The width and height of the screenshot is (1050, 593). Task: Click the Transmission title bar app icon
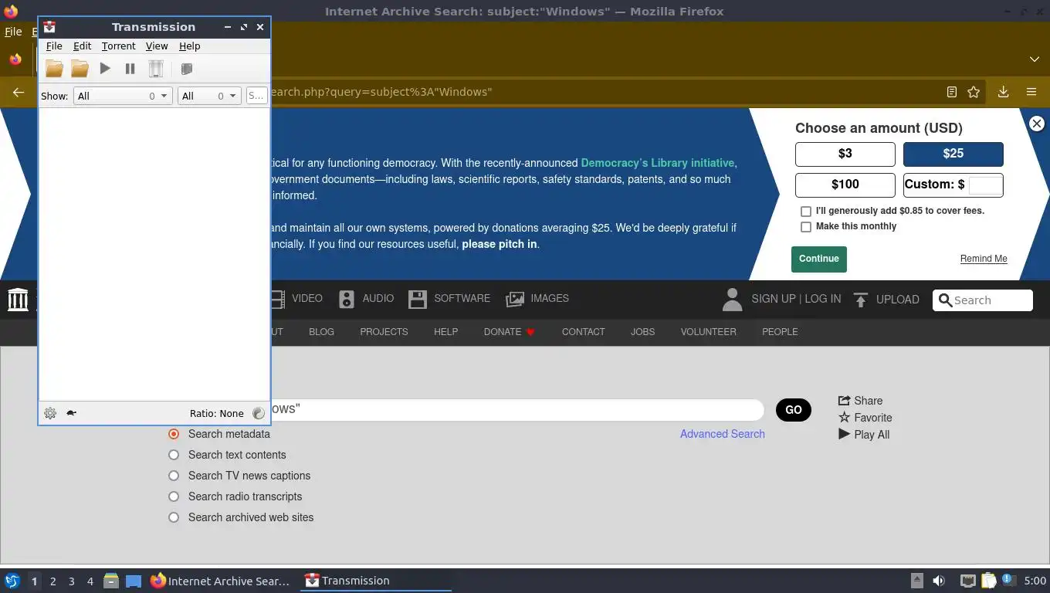click(49, 27)
